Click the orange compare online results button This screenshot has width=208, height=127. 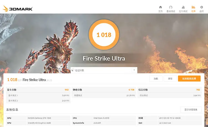189,79
